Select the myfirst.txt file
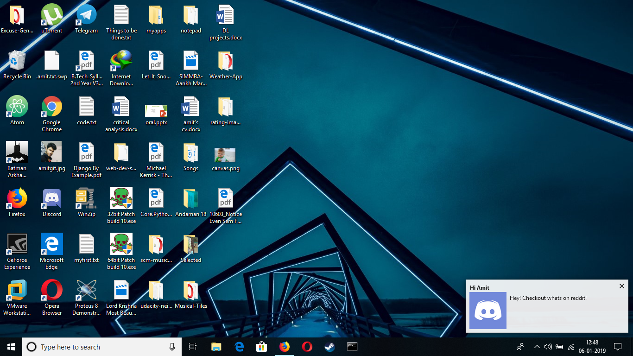 (x=87, y=248)
